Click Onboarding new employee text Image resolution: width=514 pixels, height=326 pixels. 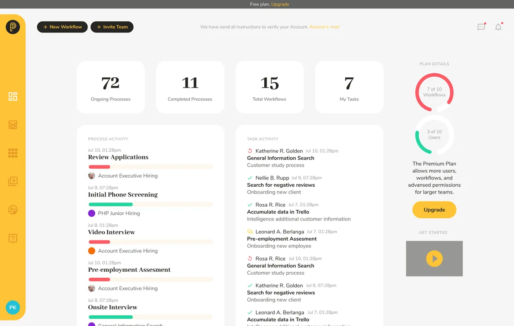point(279,246)
